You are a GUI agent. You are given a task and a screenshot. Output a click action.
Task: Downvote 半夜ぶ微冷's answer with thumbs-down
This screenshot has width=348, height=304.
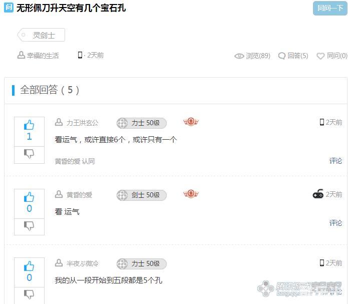tap(29, 294)
